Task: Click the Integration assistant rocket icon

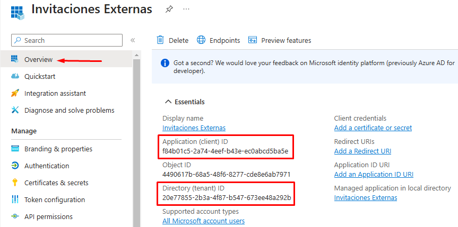Action: coord(15,93)
